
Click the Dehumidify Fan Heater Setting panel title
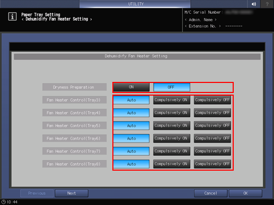pos(137,57)
